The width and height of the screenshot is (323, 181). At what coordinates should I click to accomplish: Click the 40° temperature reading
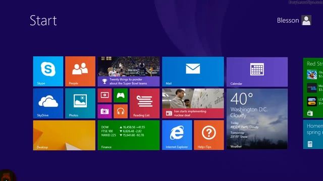[x=242, y=99]
